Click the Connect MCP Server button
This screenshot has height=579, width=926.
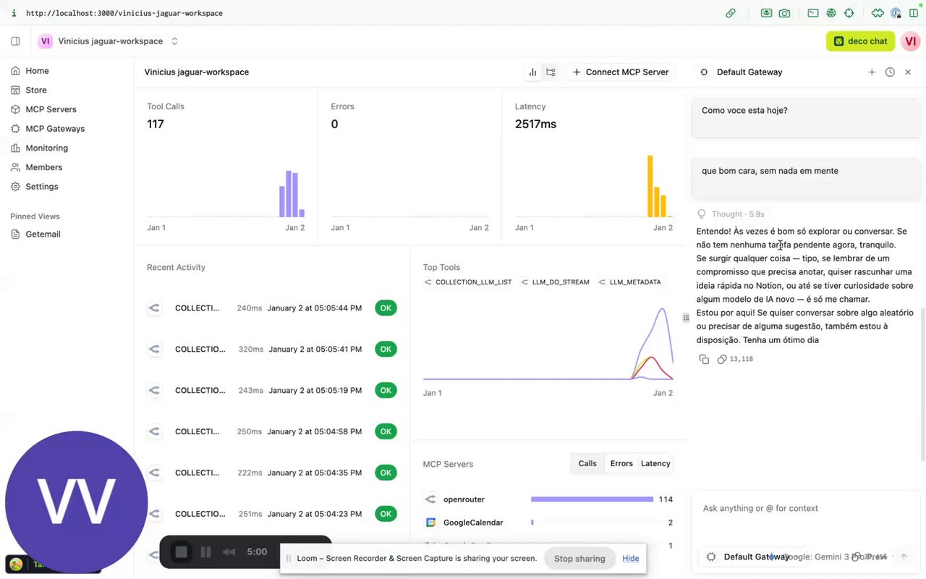(x=620, y=72)
